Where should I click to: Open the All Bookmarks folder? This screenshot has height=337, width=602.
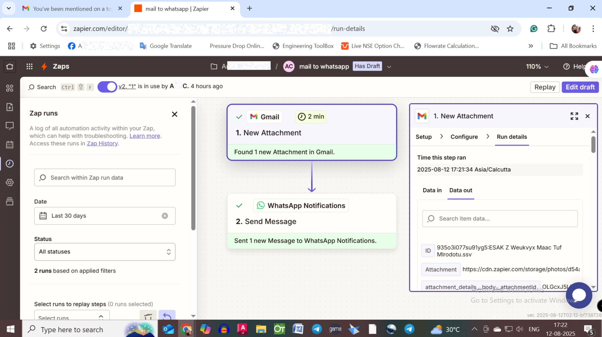coord(573,46)
